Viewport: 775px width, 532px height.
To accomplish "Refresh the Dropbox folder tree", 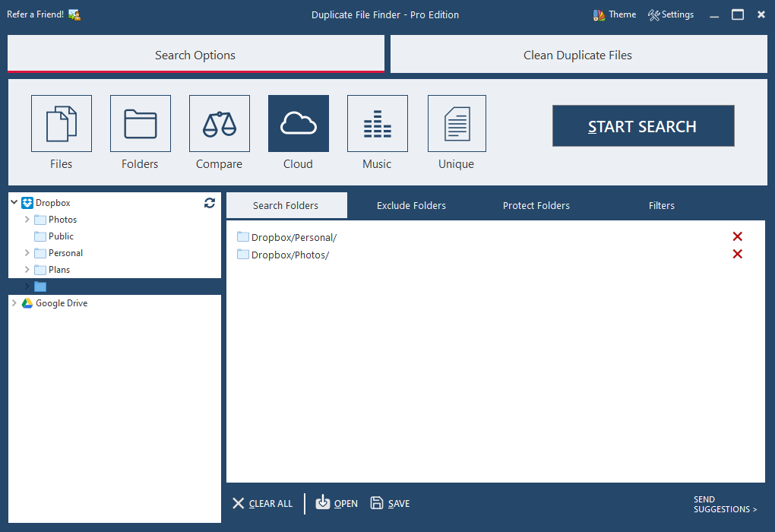I will coord(210,203).
